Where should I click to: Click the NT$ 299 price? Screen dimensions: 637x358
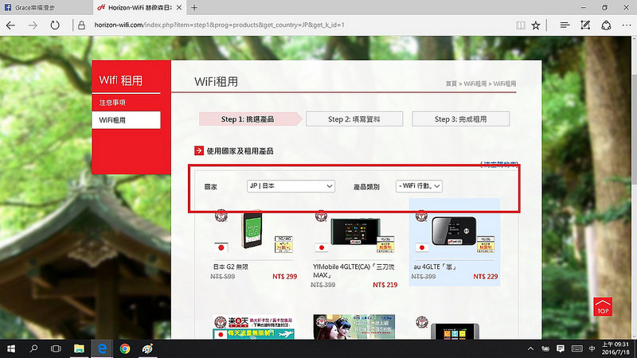pyautogui.click(x=284, y=276)
